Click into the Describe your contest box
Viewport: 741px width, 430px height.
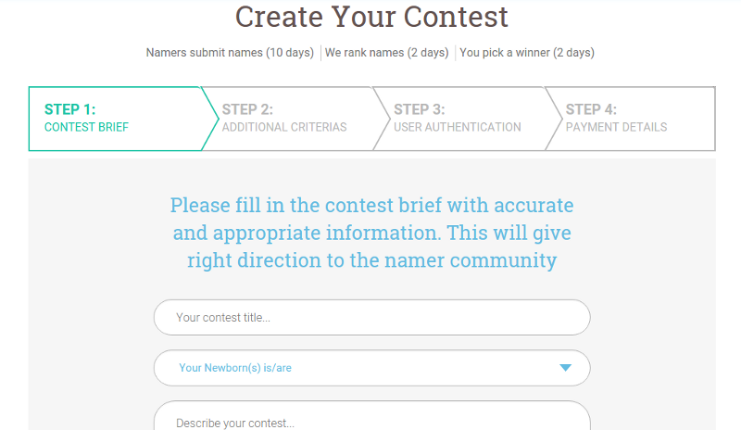(372, 416)
